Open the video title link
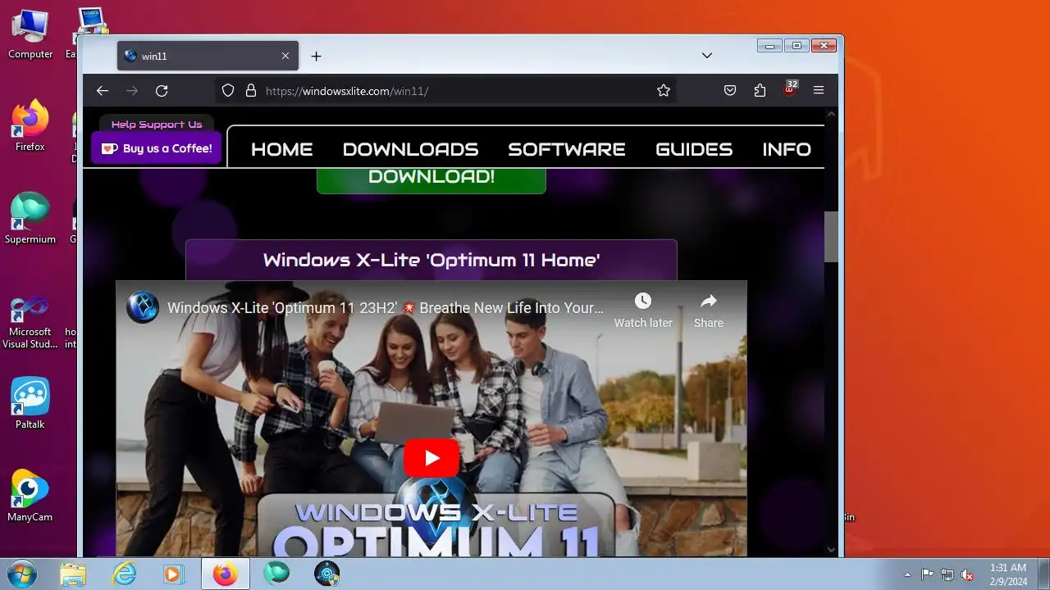Viewport: 1050px width, 590px height. coord(386,308)
